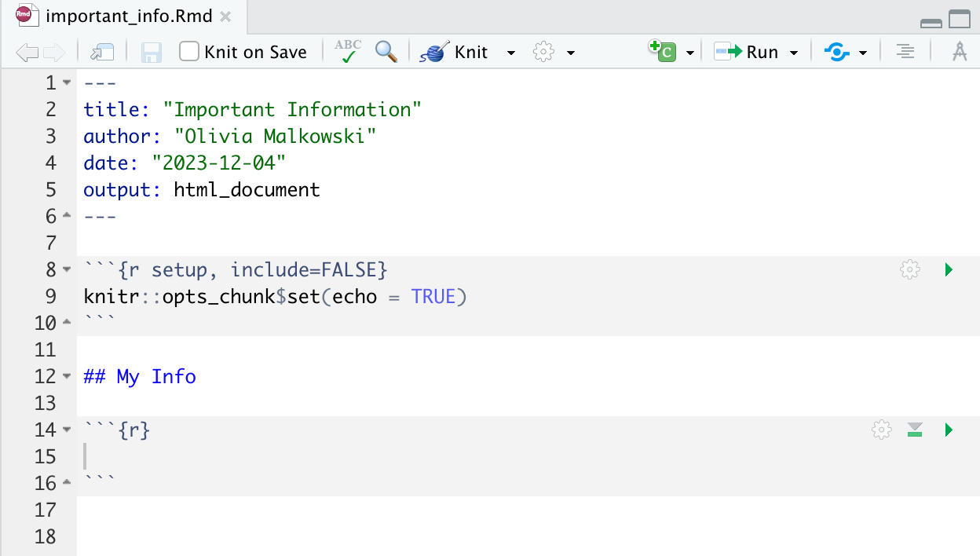Collapse the fold at line 6

tap(66, 216)
